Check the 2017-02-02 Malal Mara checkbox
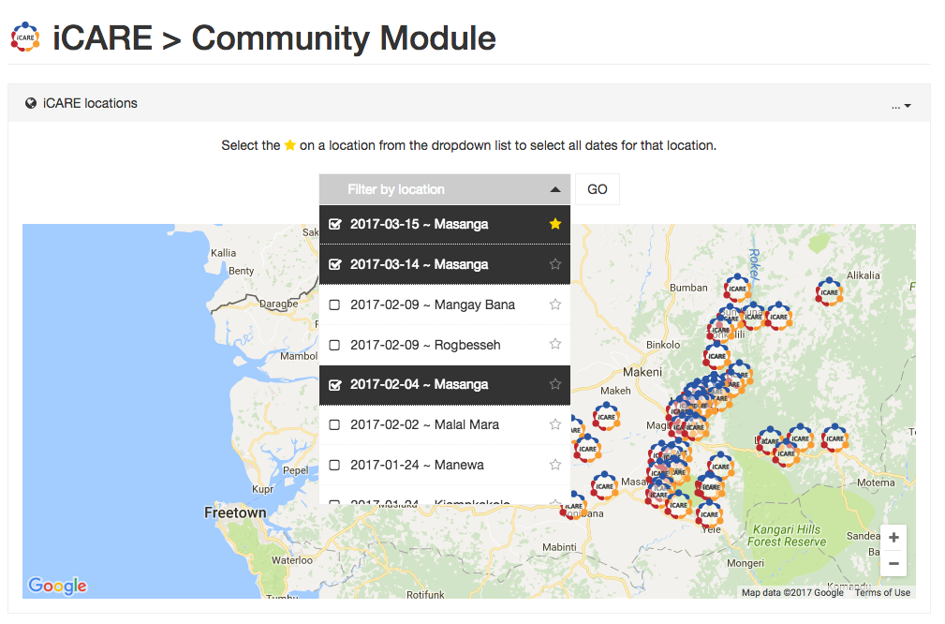The image size is (945, 624). (334, 425)
